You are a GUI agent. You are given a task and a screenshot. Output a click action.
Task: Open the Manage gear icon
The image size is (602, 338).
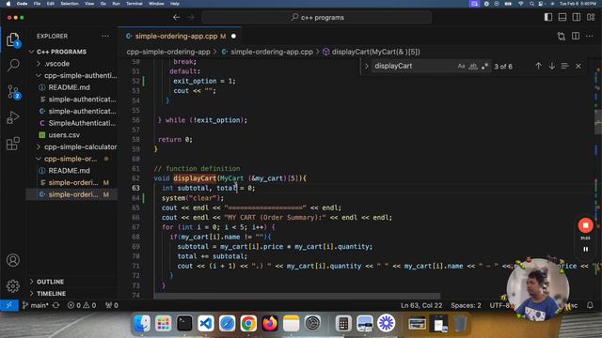pyautogui.click(x=13, y=285)
